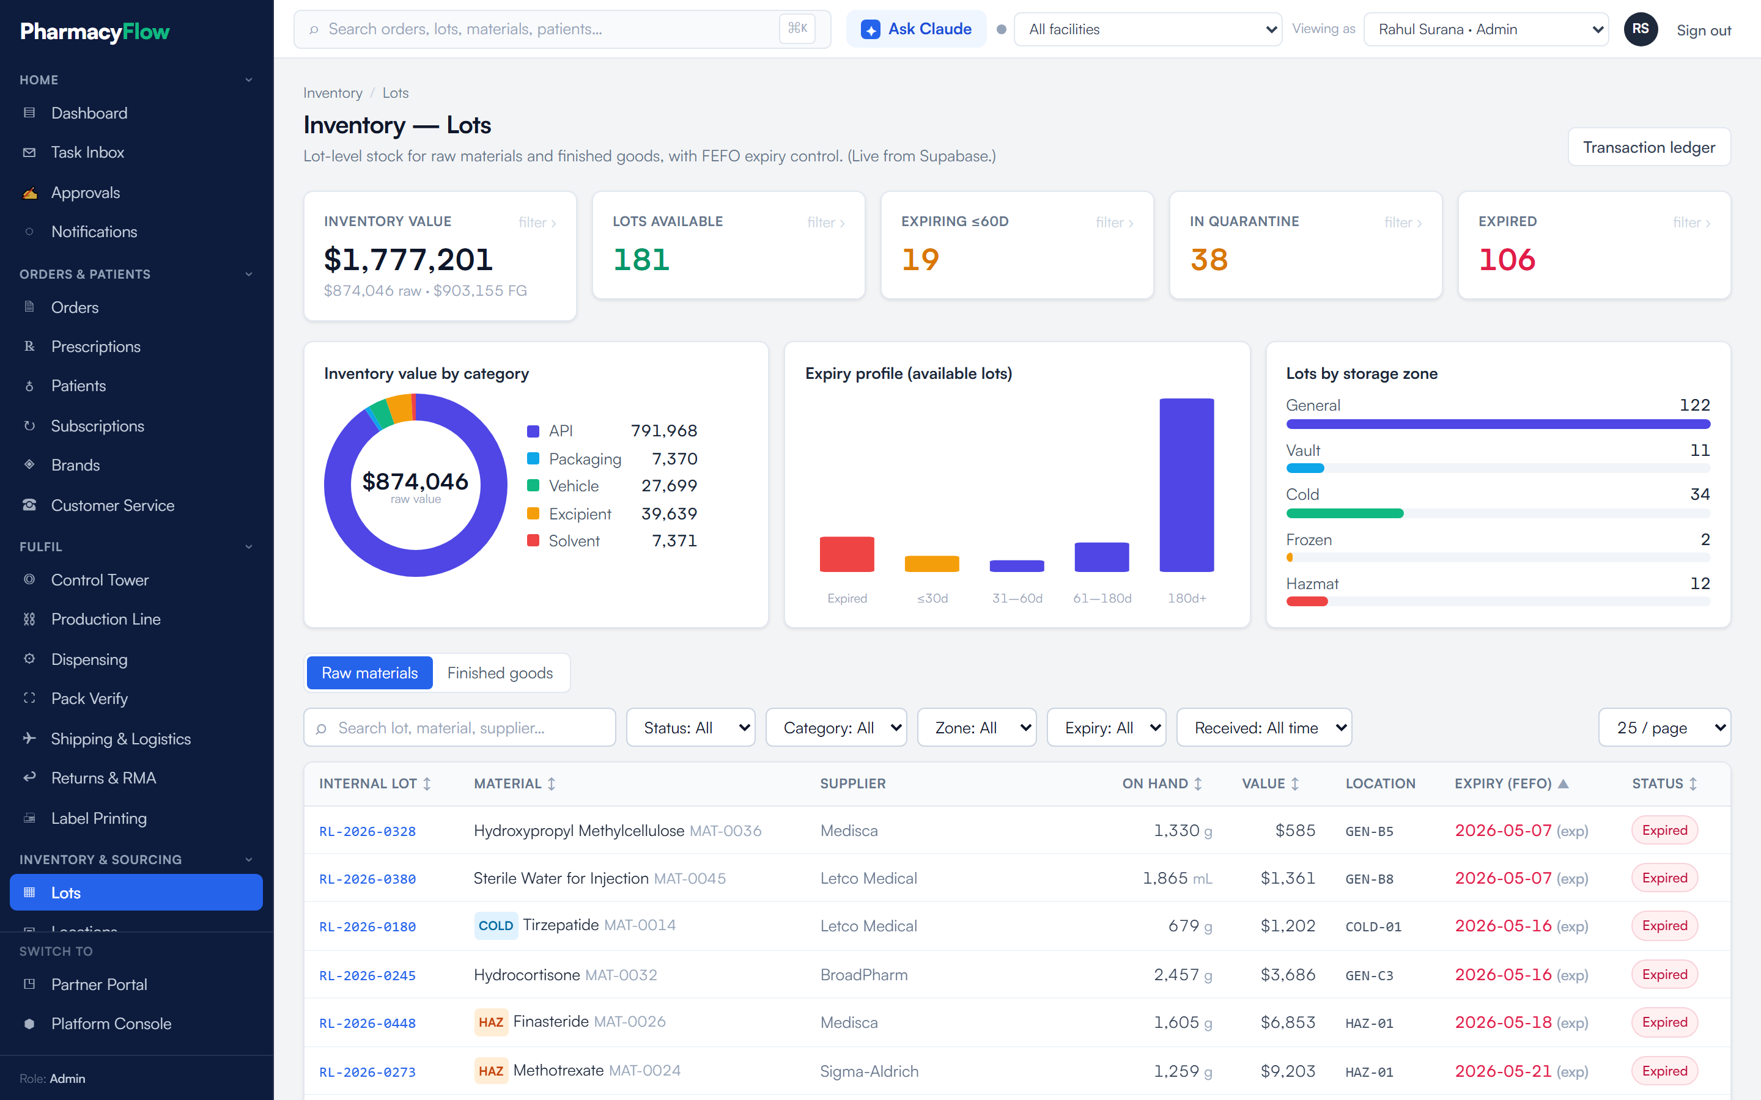Open Notifications icon in sidebar
The height and width of the screenshot is (1100, 1761).
(x=29, y=232)
